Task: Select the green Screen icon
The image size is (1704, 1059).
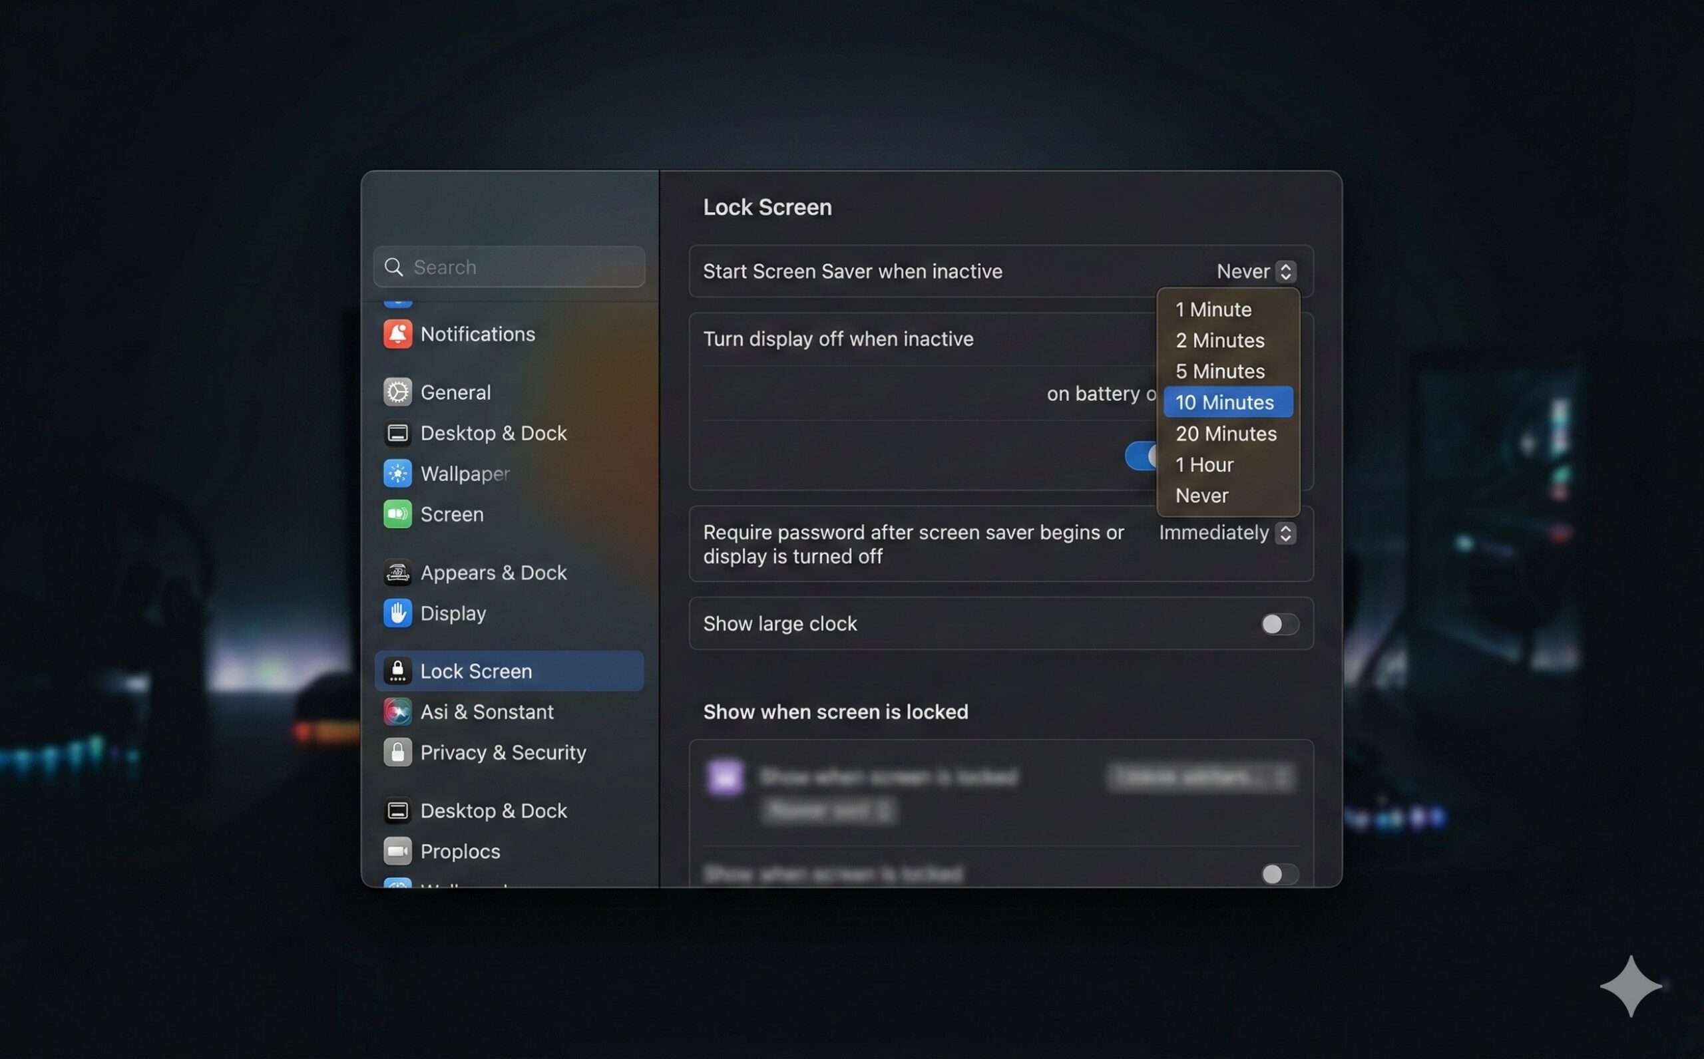Action: (x=397, y=514)
